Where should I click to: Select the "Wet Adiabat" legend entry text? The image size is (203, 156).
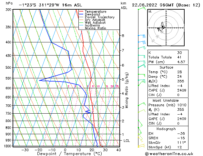pyautogui.click(x=95, y=22)
